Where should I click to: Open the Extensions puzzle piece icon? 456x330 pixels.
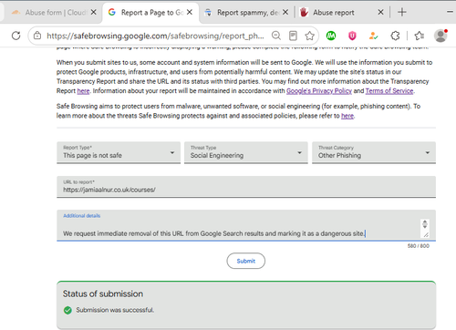[x=395, y=36]
